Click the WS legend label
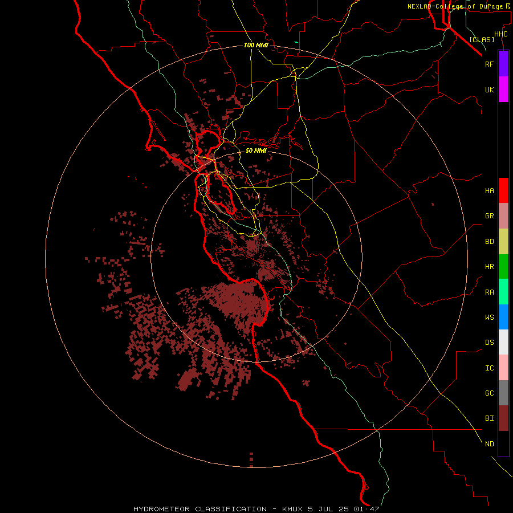This screenshot has height=513, width=513. [489, 317]
